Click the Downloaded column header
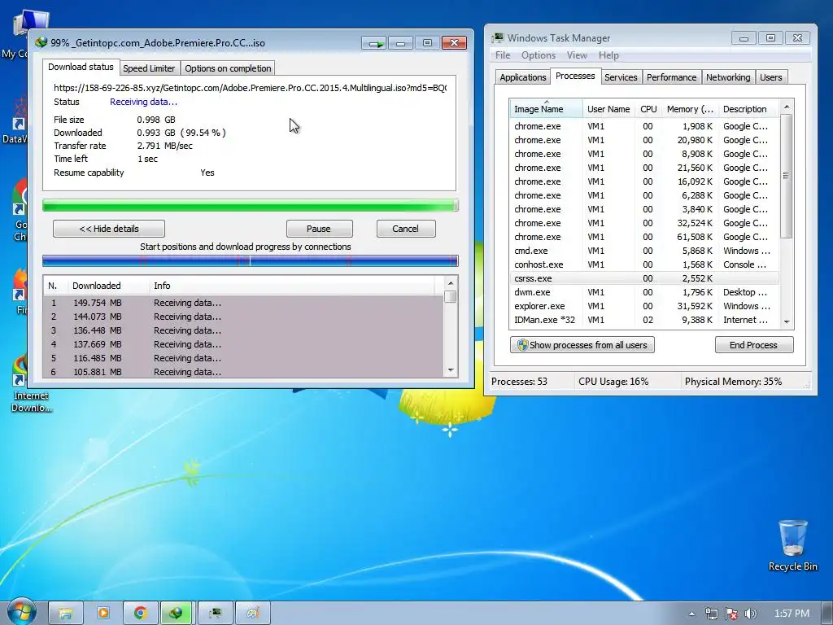The image size is (833, 625). pyautogui.click(x=108, y=286)
